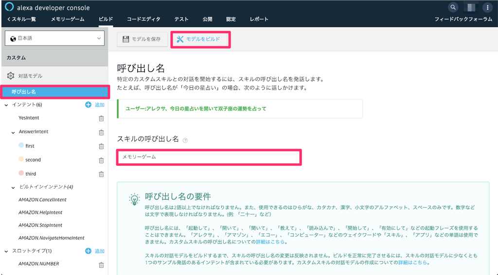Click the Alexa logo ring icon

point(9,7)
